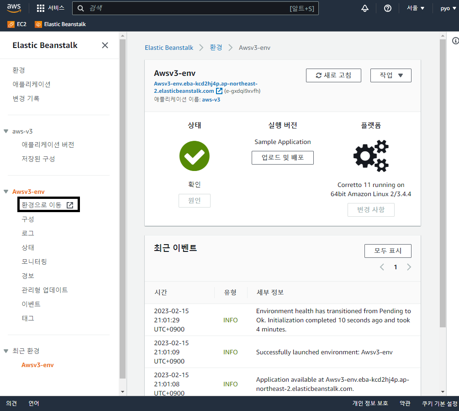Open the notifications bell

click(365, 8)
